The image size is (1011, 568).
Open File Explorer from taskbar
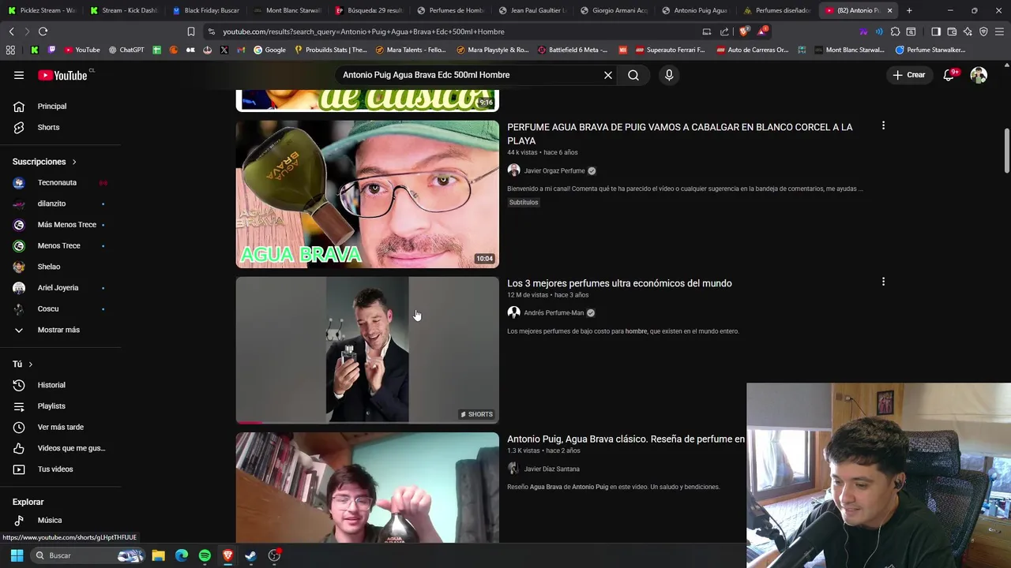(x=158, y=555)
